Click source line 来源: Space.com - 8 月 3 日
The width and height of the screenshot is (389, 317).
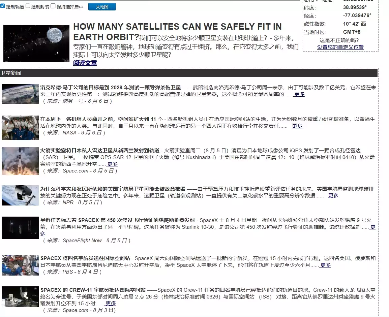tap(79, 310)
